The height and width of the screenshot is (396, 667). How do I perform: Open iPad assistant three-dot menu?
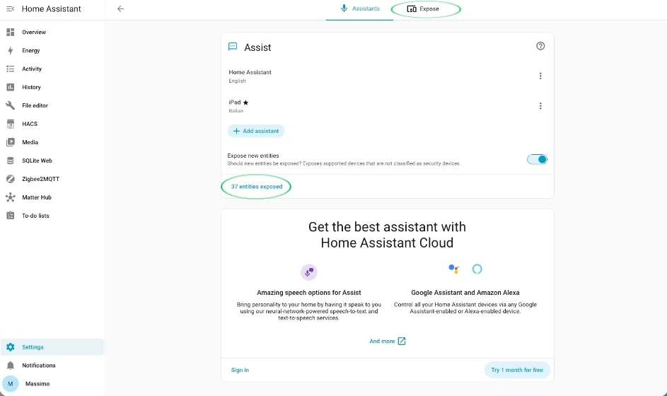540,105
